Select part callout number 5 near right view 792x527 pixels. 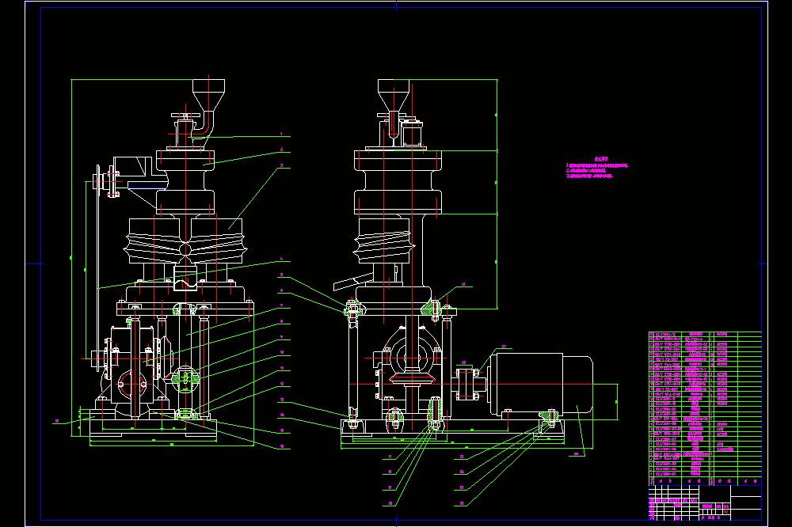click(282, 275)
